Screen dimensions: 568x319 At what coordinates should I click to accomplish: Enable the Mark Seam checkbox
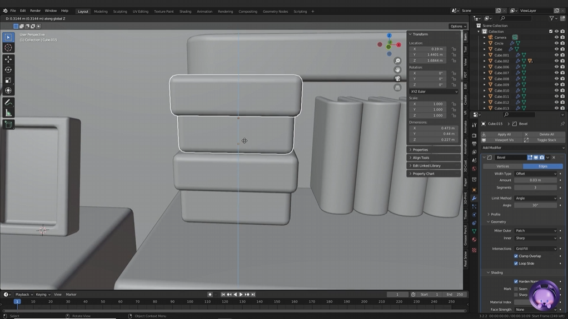tap(516, 288)
